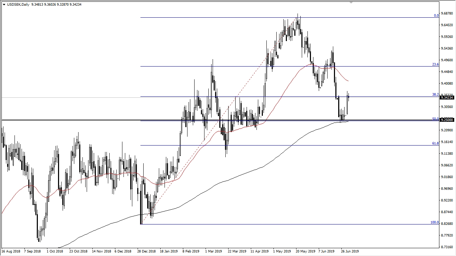This screenshot has width=456, height=256.
Task: Click the 9.54360 price axis label
Action: pyautogui.click(x=447, y=49)
